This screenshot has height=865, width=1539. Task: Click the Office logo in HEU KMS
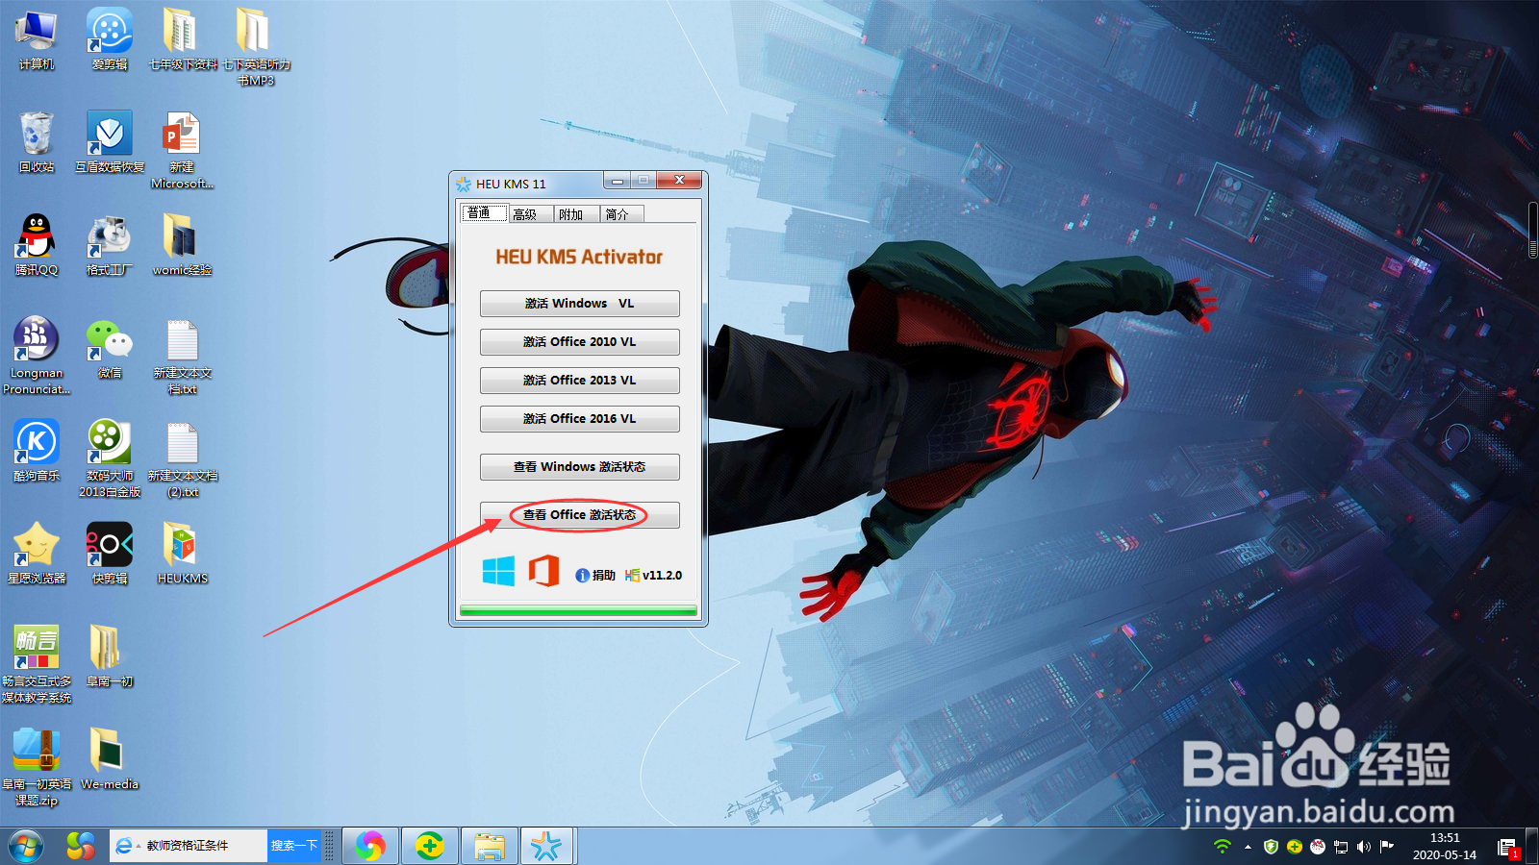click(543, 571)
